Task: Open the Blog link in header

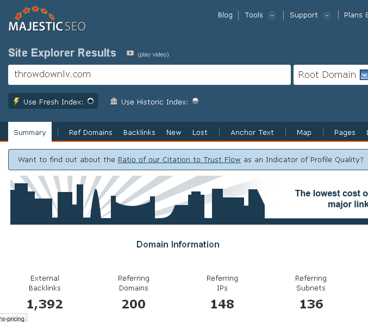Action: point(225,15)
